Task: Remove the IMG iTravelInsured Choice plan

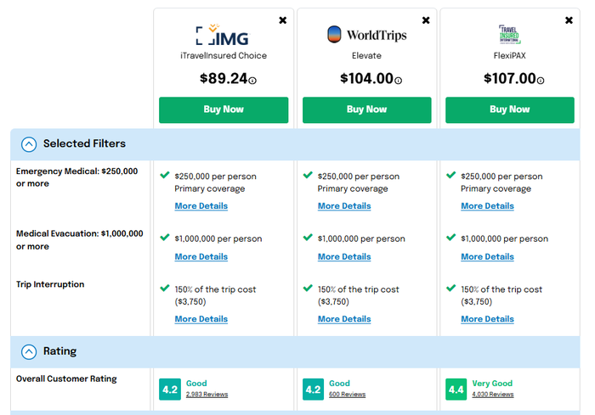Action: pyautogui.click(x=283, y=20)
